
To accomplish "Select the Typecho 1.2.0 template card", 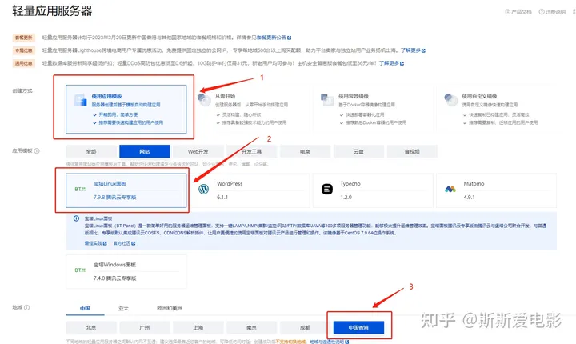I will click(373, 190).
